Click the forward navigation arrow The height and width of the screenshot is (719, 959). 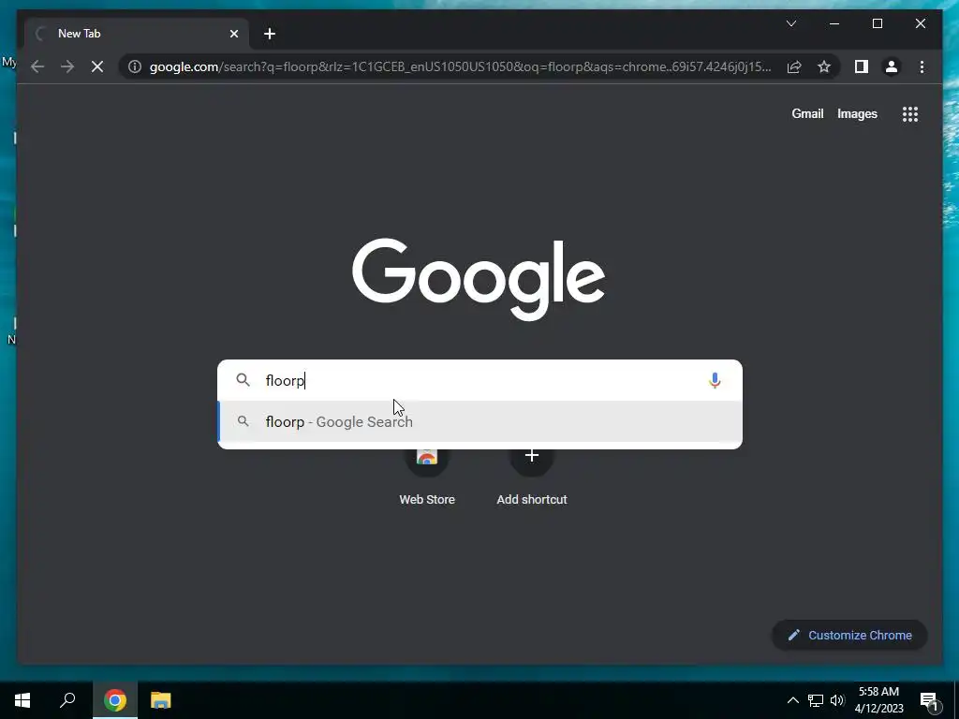(x=67, y=66)
